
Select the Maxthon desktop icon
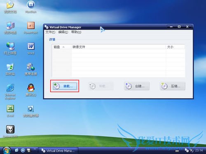31,7
